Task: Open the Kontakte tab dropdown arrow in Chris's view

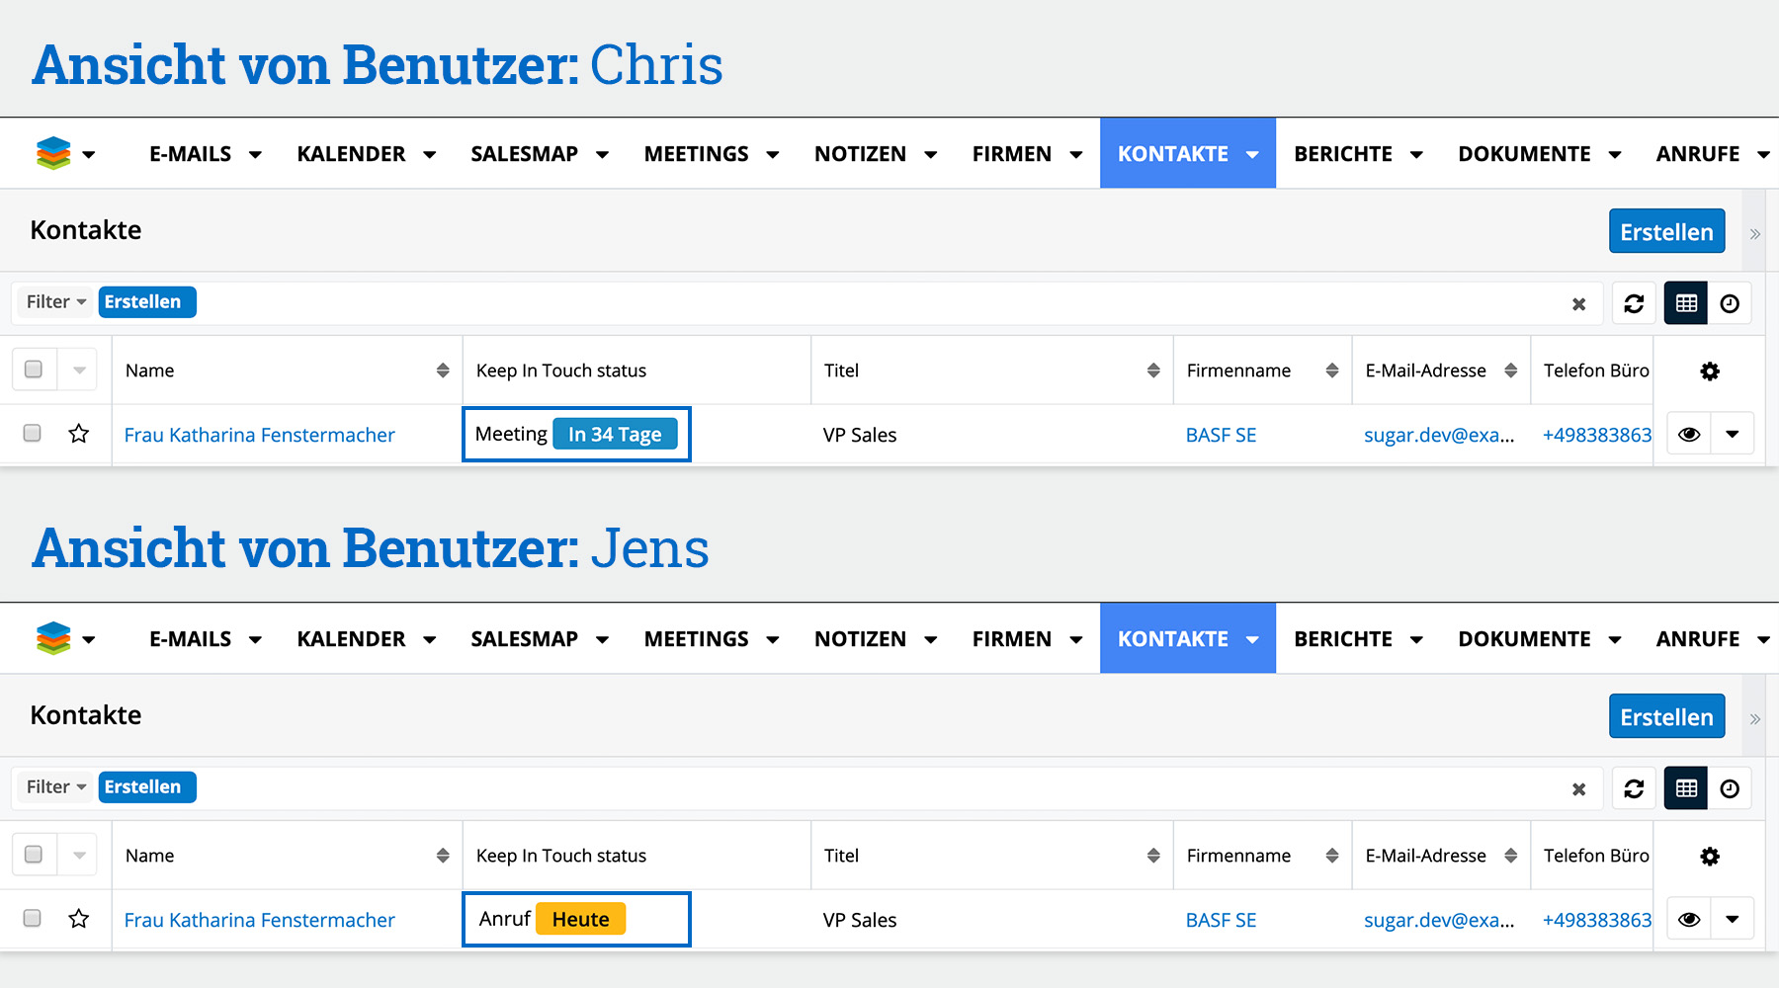Action: (1253, 155)
